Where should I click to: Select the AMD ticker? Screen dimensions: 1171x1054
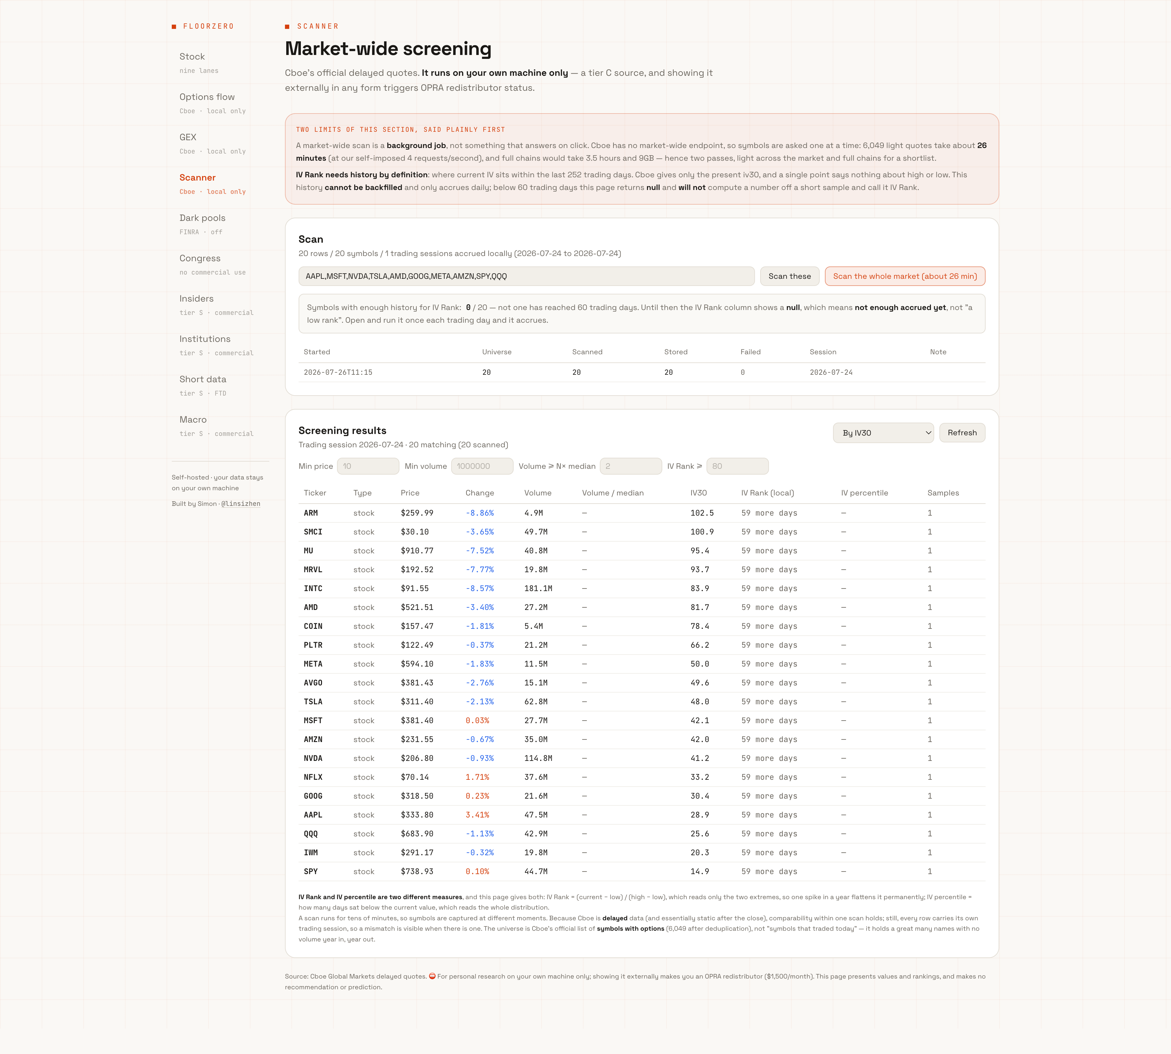click(x=311, y=607)
